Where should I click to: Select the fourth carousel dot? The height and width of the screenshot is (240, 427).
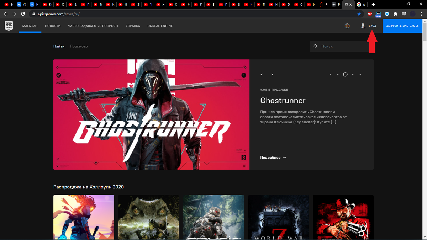point(353,74)
